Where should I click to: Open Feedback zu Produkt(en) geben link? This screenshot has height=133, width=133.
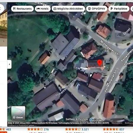[x=21, y=125]
